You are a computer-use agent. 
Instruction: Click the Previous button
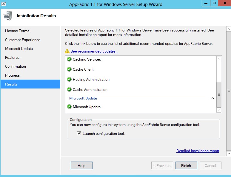[x=162, y=165]
